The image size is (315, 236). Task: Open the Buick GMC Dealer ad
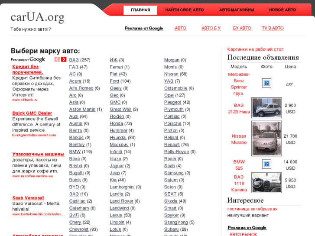tap(32, 113)
